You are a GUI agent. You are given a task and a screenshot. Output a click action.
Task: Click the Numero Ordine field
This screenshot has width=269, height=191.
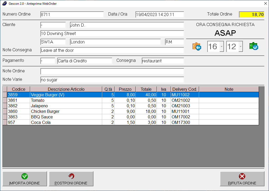pos(72,14)
